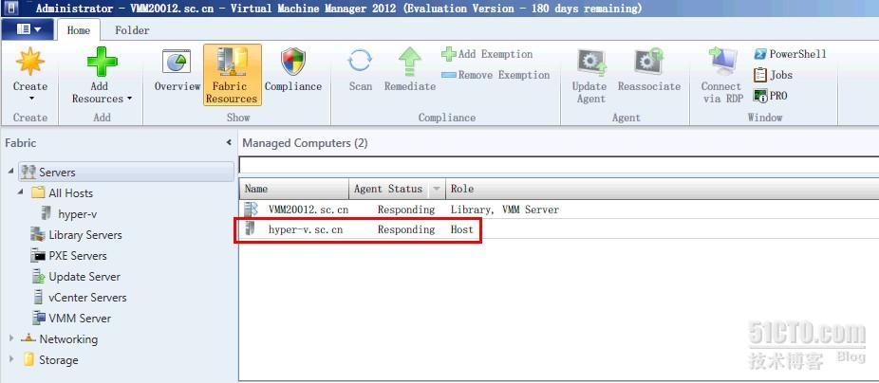Viewport: 879px width, 383px height.
Task: Click the Managed Computers search box
Action: [558, 165]
